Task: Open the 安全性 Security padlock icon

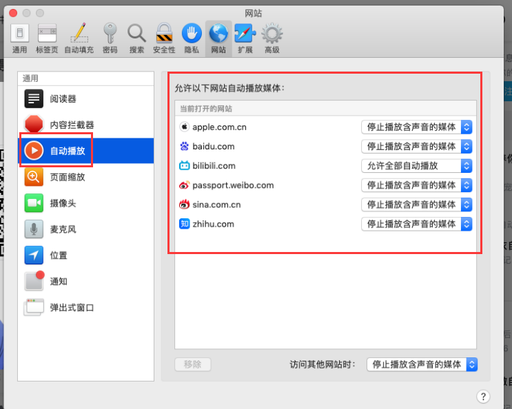Action: [164, 33]
